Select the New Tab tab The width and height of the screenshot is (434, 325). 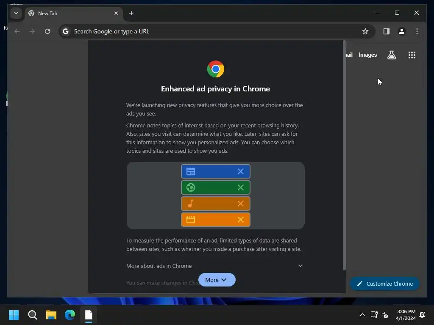(74, 13)
